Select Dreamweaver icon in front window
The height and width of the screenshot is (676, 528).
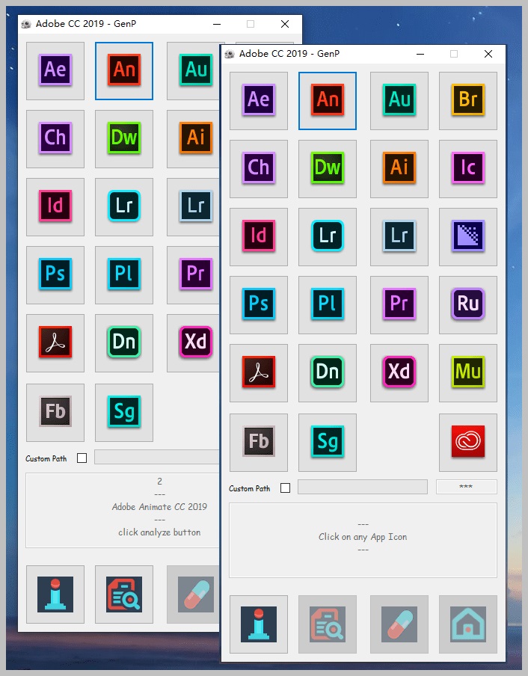328,168
